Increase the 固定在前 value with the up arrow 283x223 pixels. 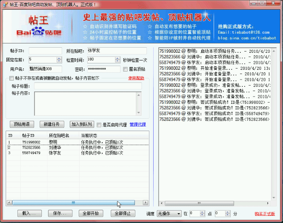(x=59, y=58)
